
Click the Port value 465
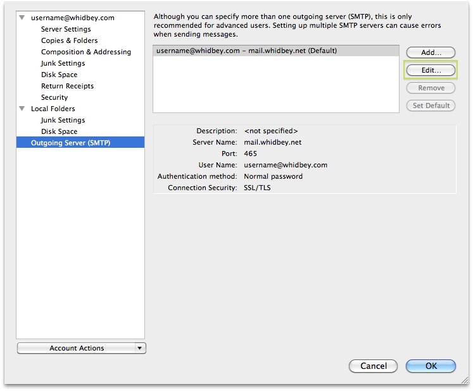tap(250, 154)
